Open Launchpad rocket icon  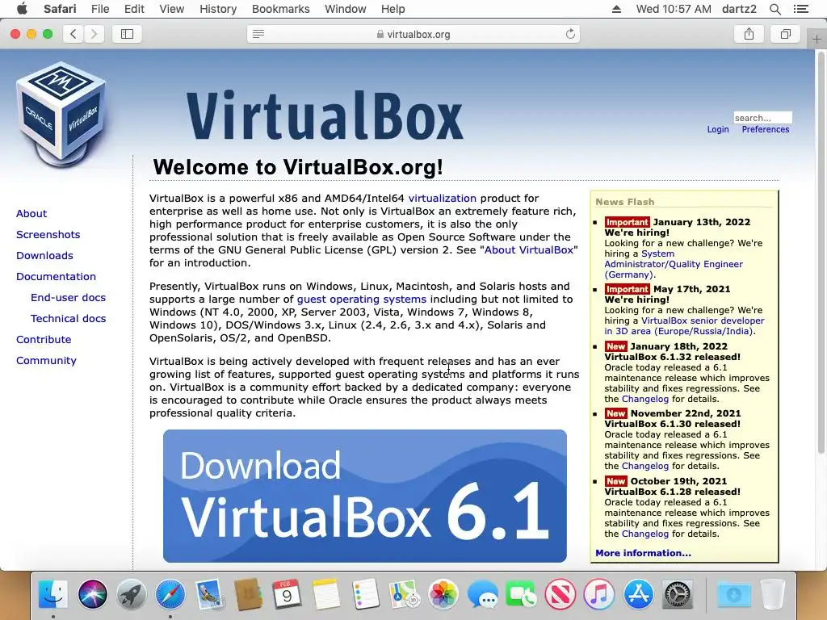tap(132, 594)
